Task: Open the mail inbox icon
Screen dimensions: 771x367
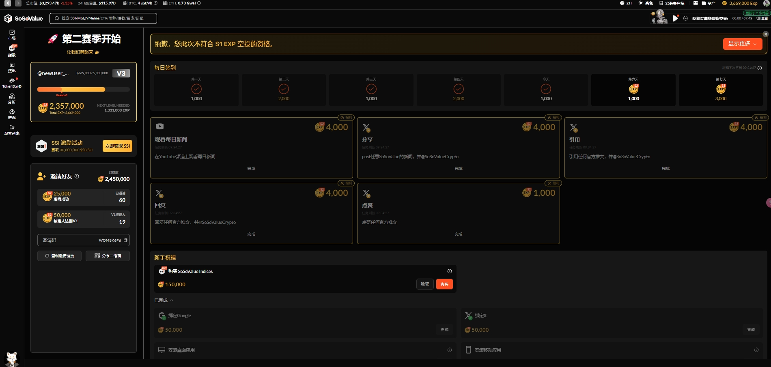Action: point(696,3)
